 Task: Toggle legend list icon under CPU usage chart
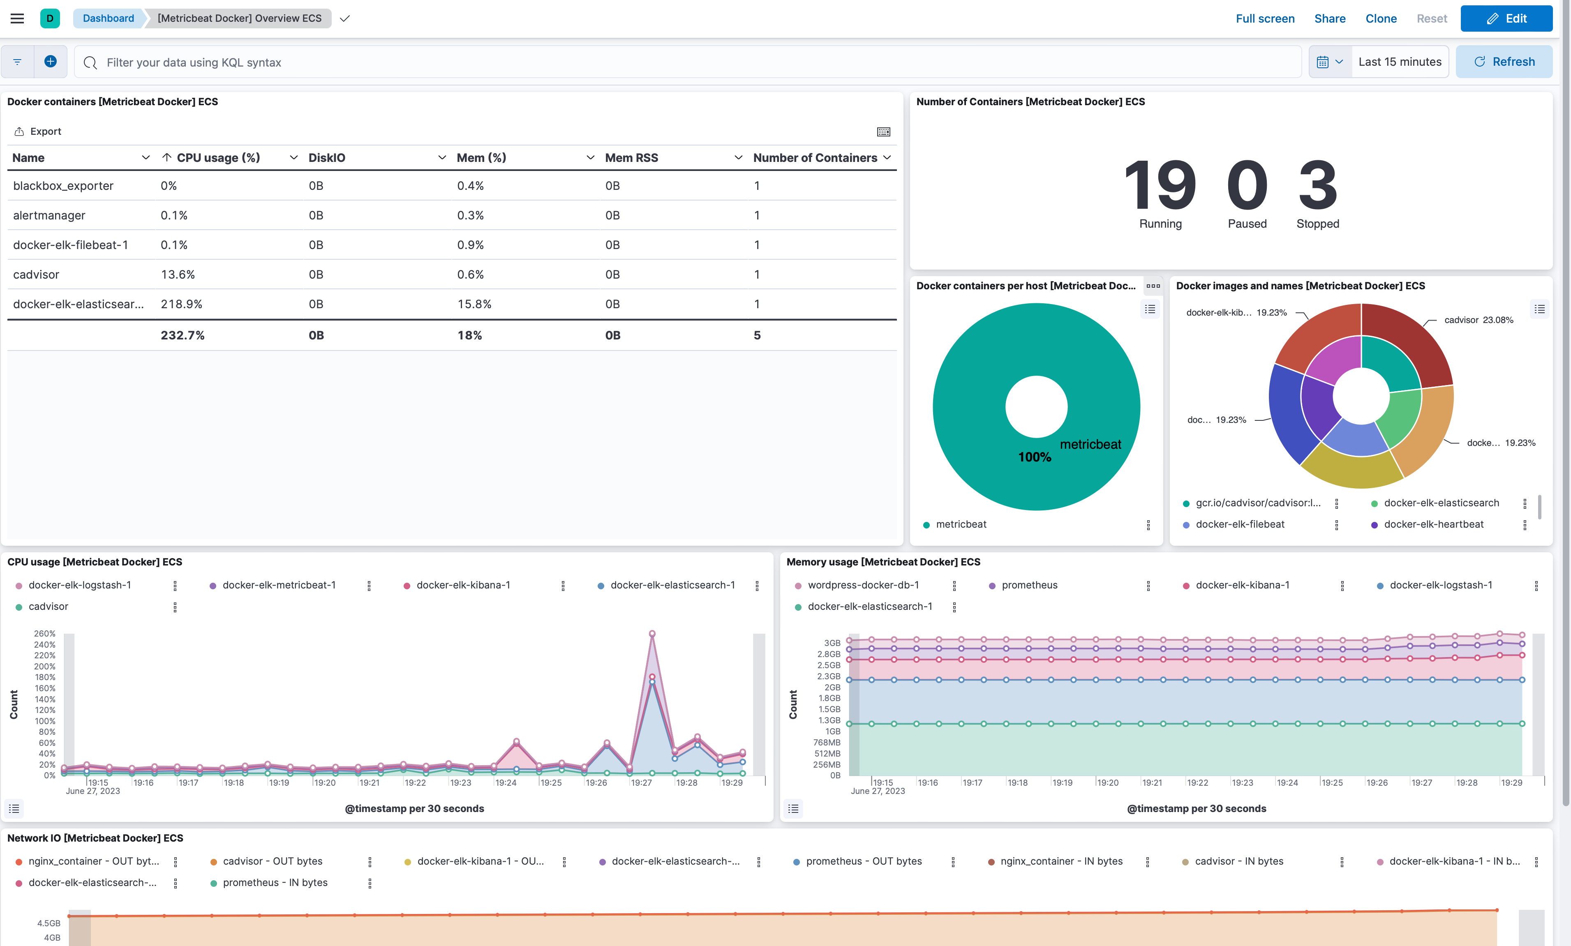[14, 808]
